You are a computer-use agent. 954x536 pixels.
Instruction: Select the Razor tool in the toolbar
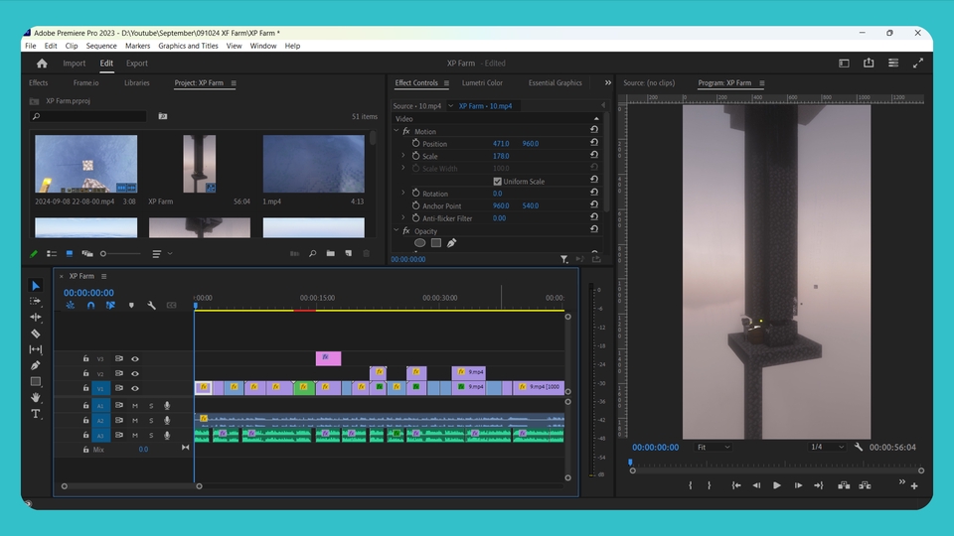pos(36,334)
